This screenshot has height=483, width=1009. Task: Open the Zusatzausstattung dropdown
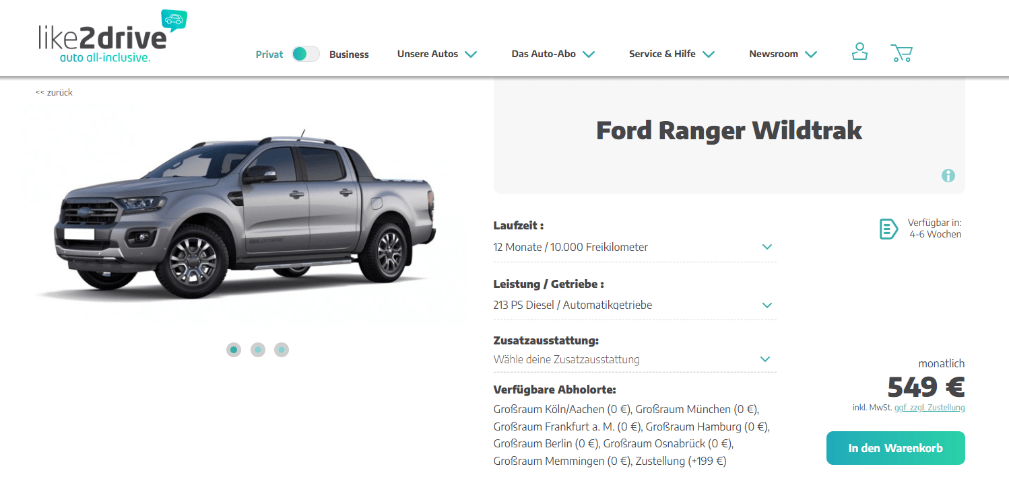coord(634,359)
